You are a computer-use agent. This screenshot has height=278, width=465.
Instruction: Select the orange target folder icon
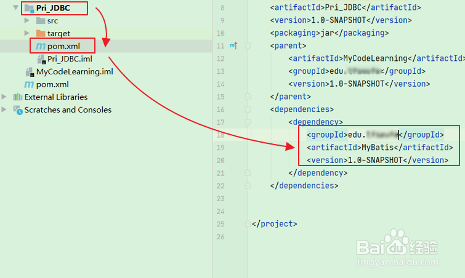pyautogui.click(x=40, y=33)
